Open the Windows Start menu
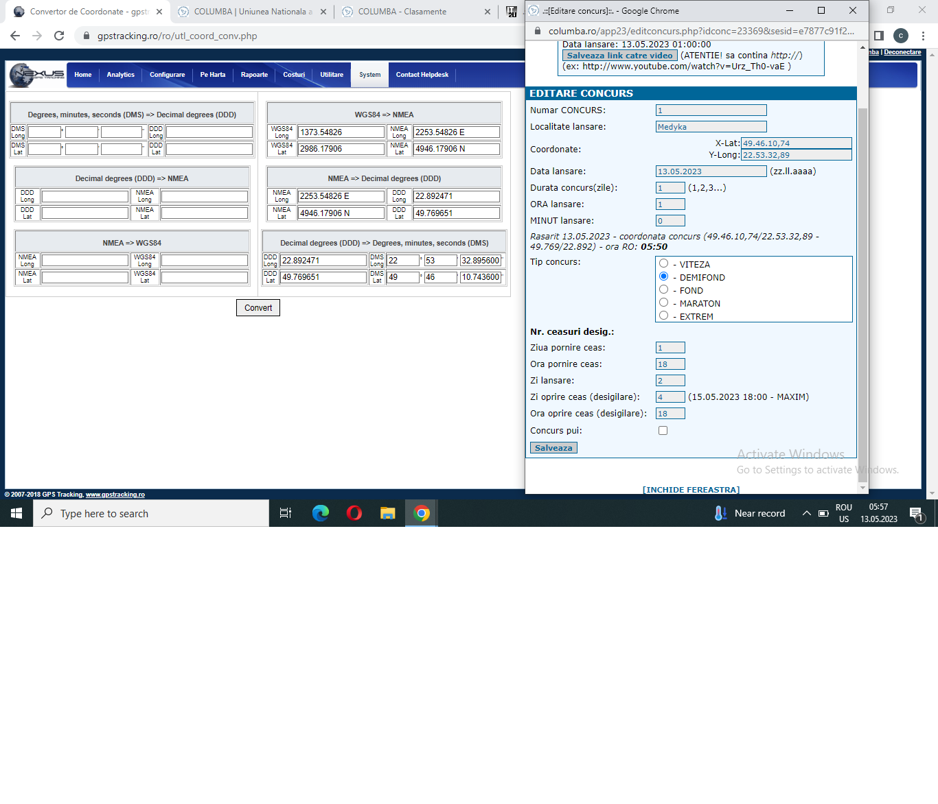The image size is (938, 804). tap(16, 513)
